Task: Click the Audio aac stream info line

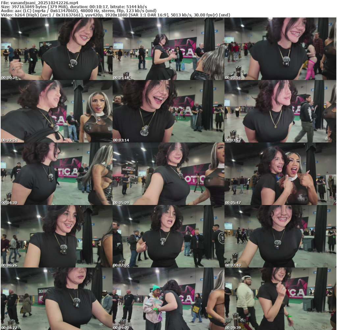Action: (x=78, y=11)
